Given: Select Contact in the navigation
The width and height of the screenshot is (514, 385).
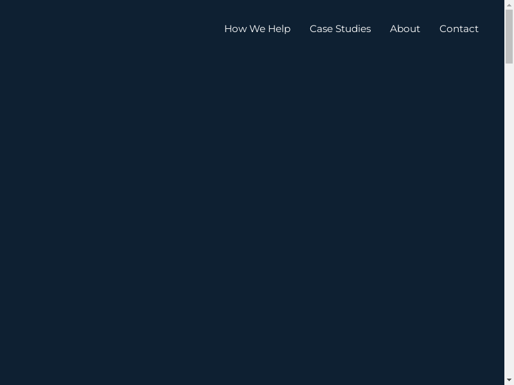Looking at the screenshot, I should (459, 29).
